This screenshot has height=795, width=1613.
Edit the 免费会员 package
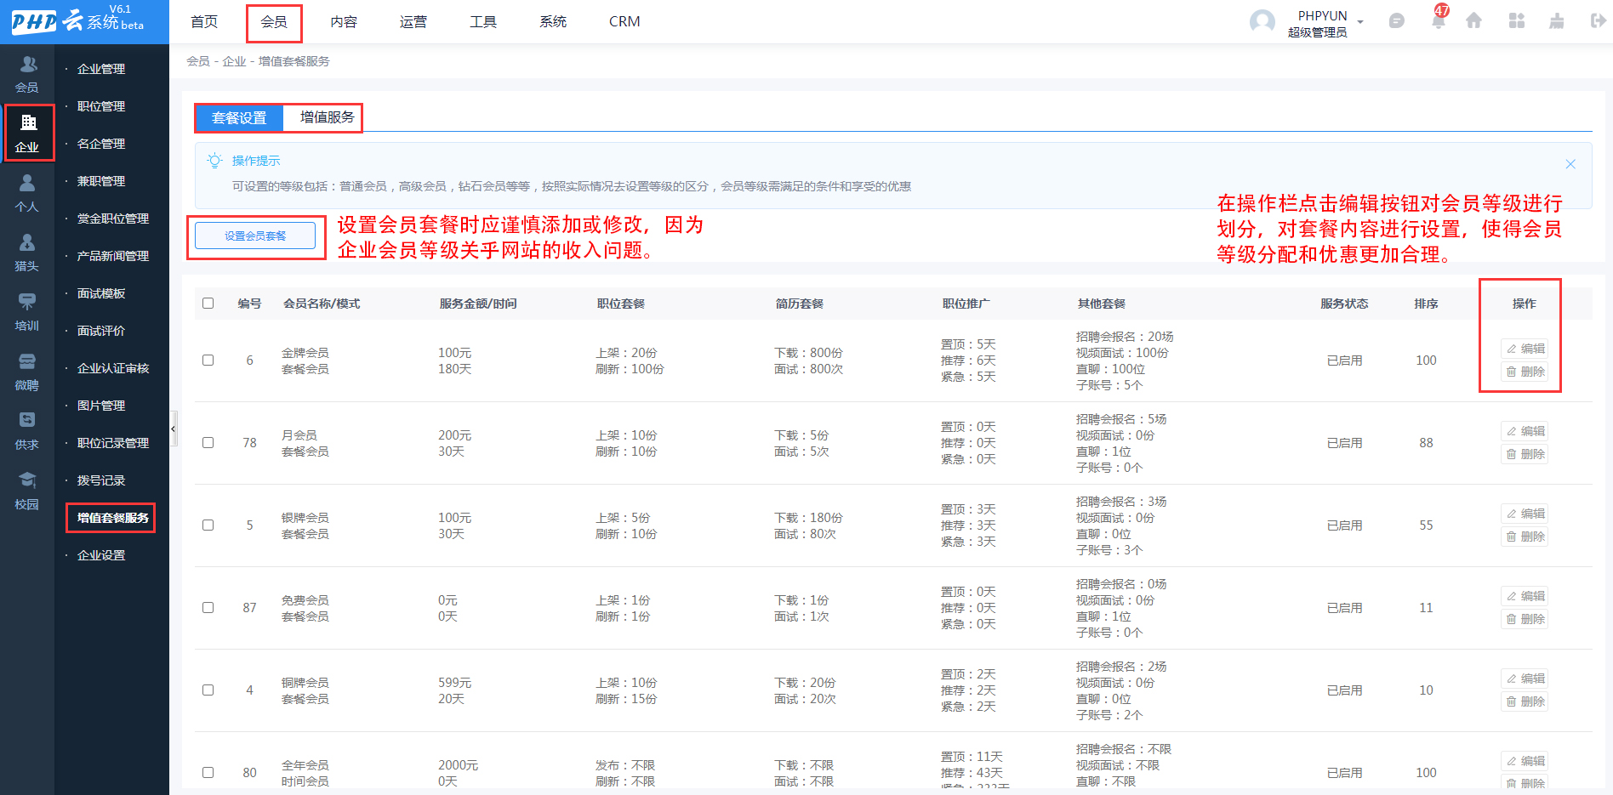click(1525, 596)
